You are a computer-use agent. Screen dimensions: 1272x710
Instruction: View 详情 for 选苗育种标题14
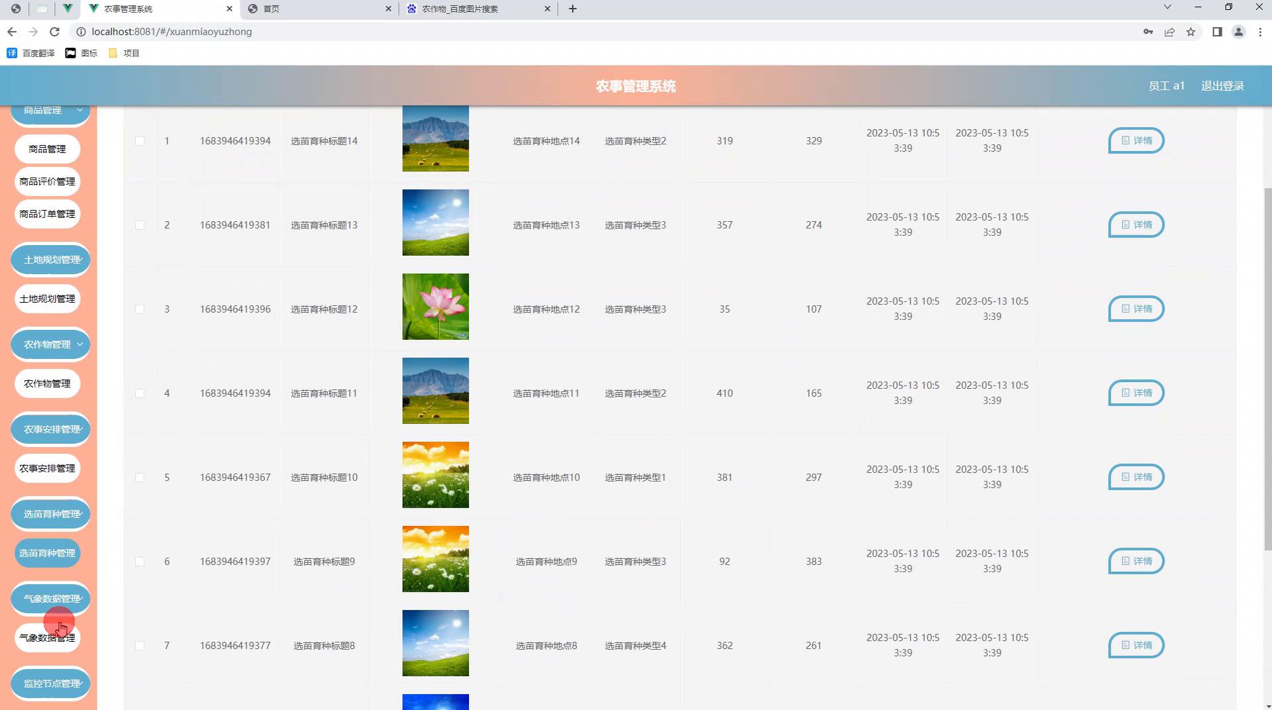click(1136, 140)
